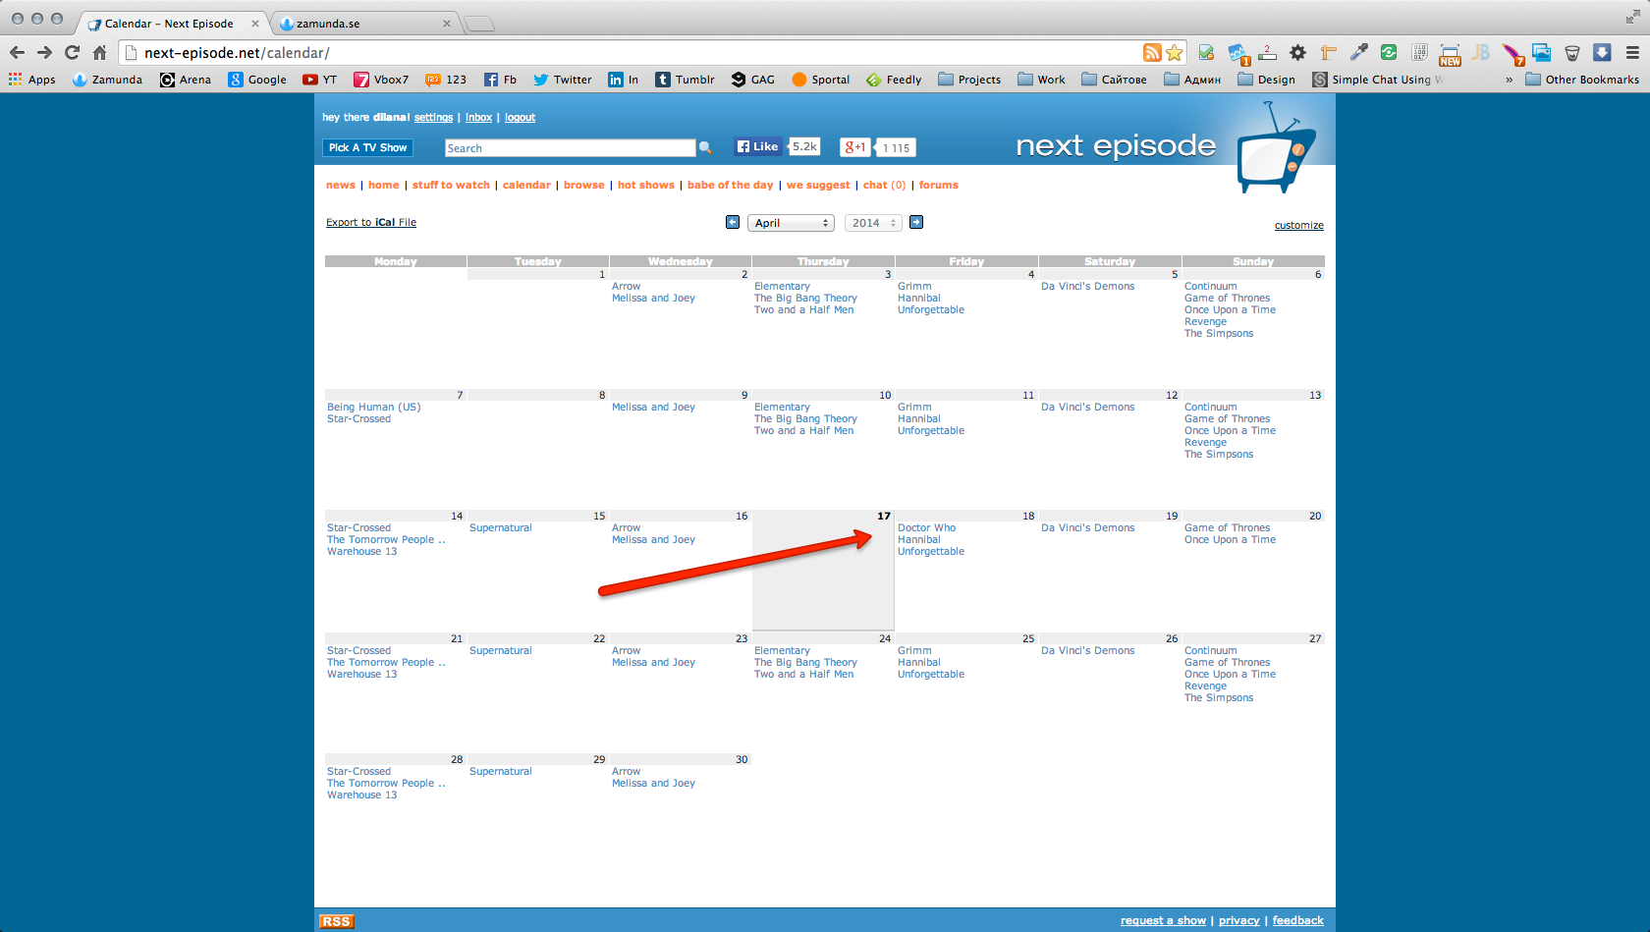The image size is (1650, 932).
Task: Open the RSS button in footer
Action: click(336, 921)
